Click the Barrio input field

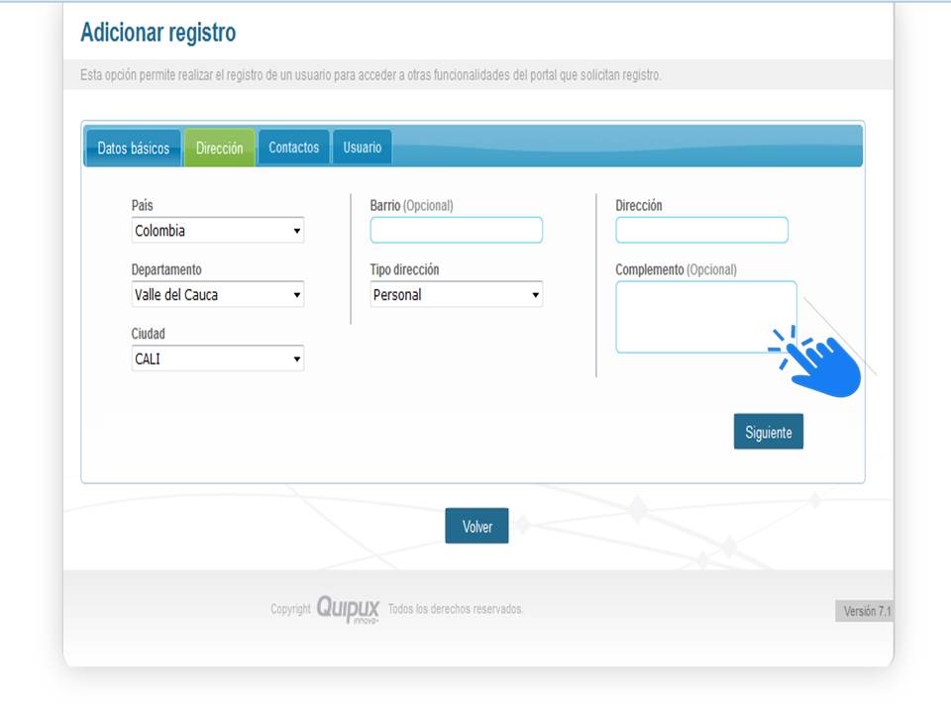coord(456,230)
